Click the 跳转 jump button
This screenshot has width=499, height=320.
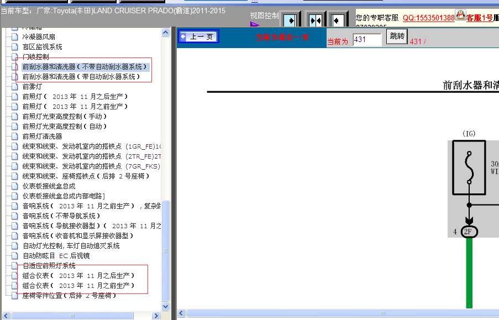click(x=397, y=36)
